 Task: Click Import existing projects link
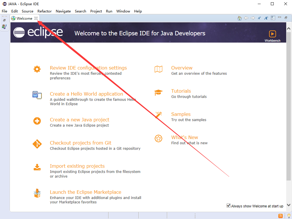77,166
